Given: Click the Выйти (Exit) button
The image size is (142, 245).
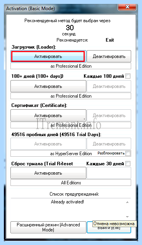Looking at the screenshot, I should [109, 227].
